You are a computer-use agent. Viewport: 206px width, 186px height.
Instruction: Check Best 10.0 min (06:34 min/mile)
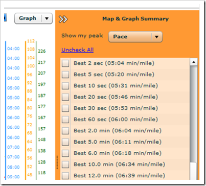pyautogui.click(x=65, y=165)
